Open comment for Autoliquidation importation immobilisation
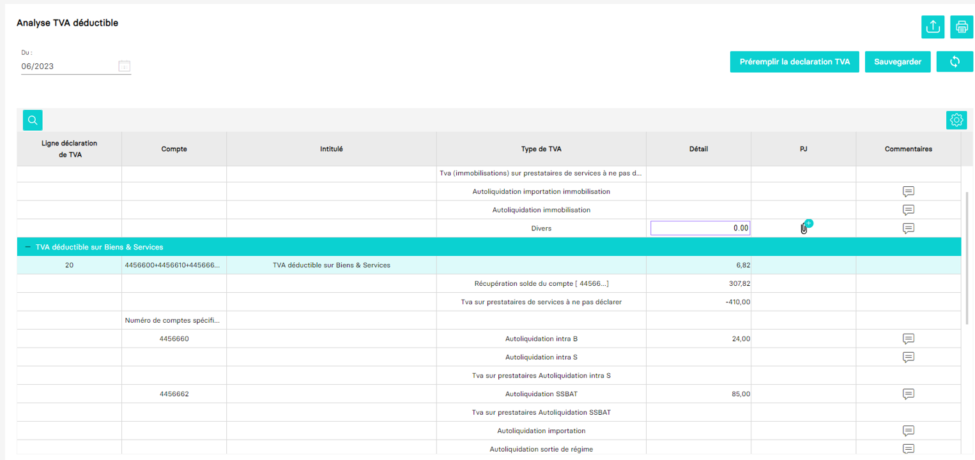 coord(909,191)
